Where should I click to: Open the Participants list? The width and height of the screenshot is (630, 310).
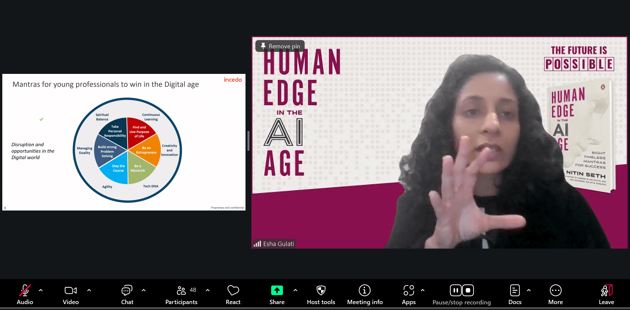181,291
